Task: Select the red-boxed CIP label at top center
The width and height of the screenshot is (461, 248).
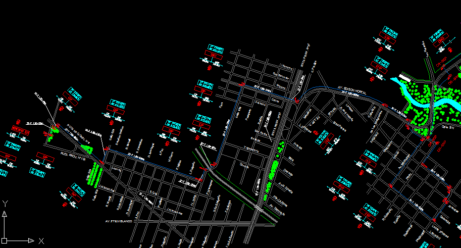Action: [213, 55]
